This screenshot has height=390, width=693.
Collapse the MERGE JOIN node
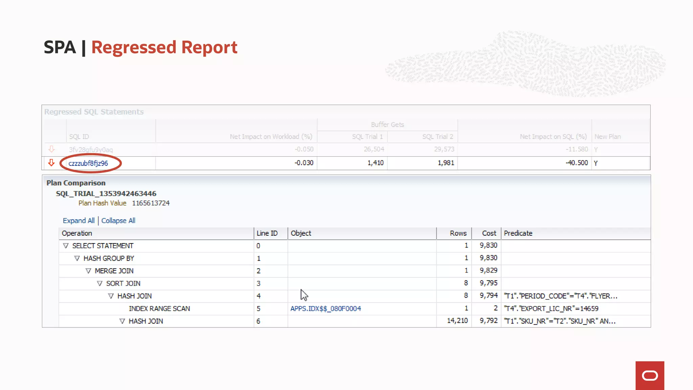[88, 271]
